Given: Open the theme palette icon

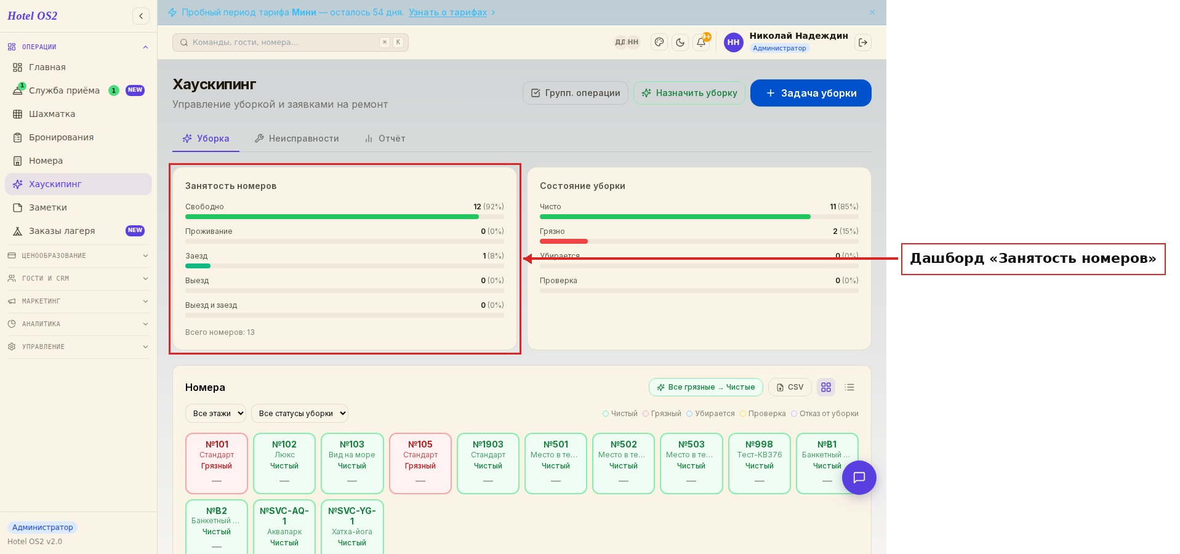Looking at the screenshot, I should click(659, 42).
